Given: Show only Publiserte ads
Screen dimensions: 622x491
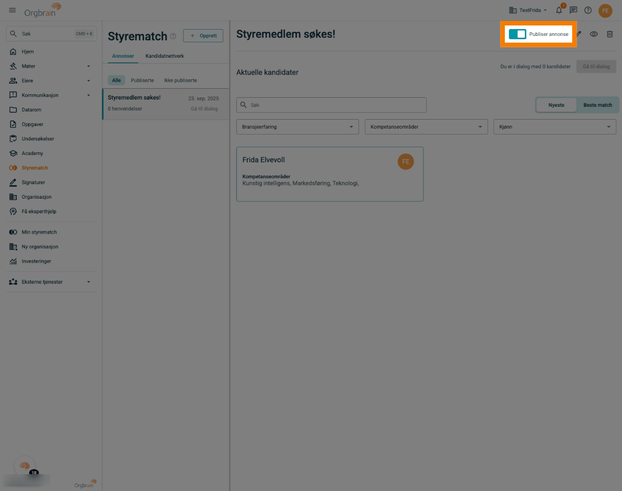Looking at the screenshot, I should (142, 80).
